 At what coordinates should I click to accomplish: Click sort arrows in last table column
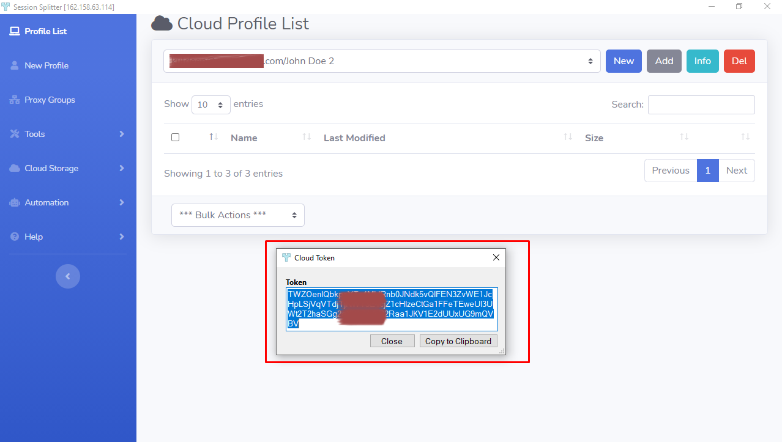pyautogui.click(x=745, y=137)
